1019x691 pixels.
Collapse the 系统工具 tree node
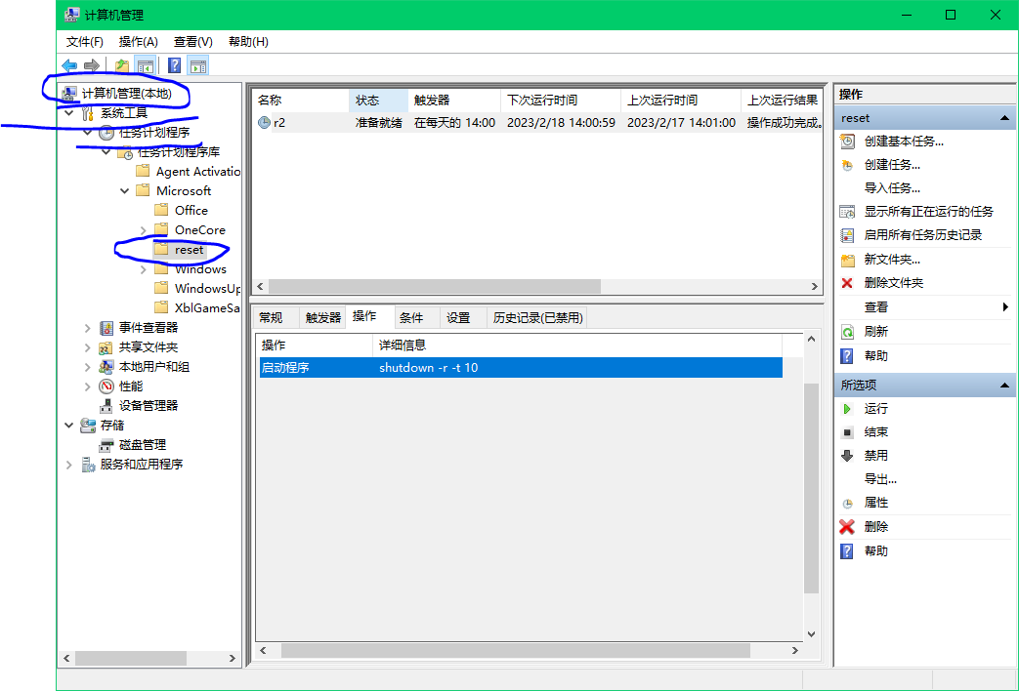point(69,113)
